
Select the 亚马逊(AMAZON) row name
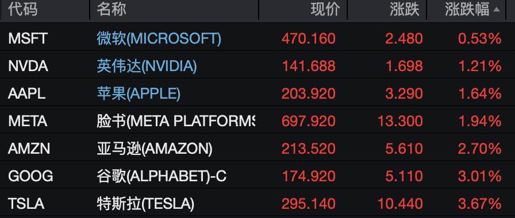coord(155,149)
